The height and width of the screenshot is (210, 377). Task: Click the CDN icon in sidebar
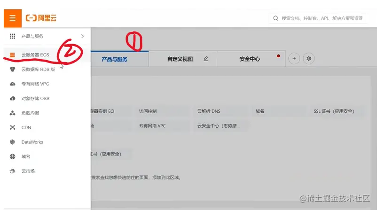[12, 128]
